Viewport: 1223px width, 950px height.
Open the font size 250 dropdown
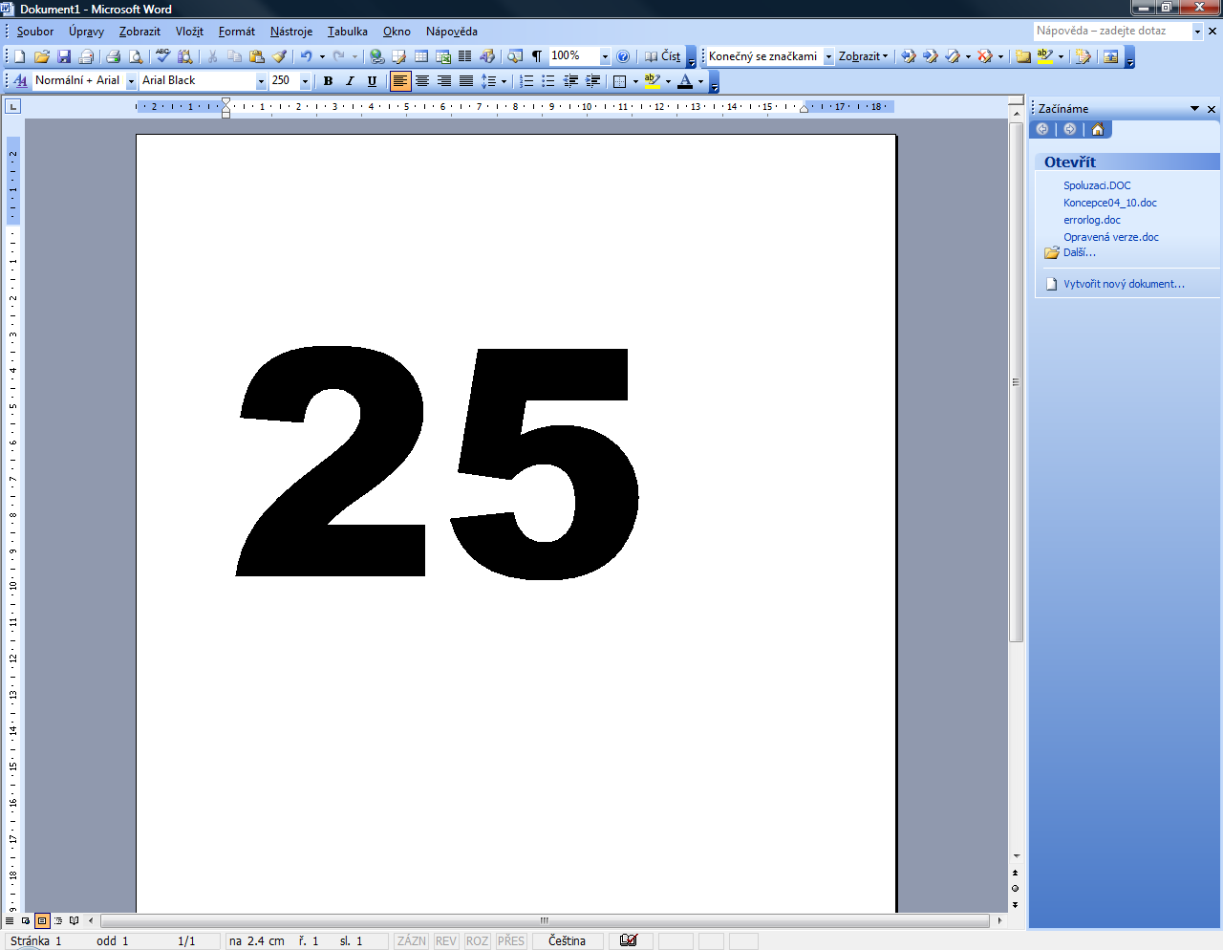coord(305,82)
